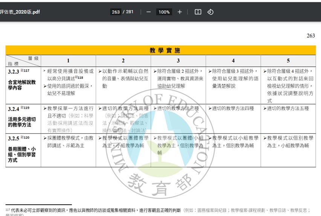Click the yellow 教學實施 header banner
This screenshot has height=216, width=321.
(160, 50)
